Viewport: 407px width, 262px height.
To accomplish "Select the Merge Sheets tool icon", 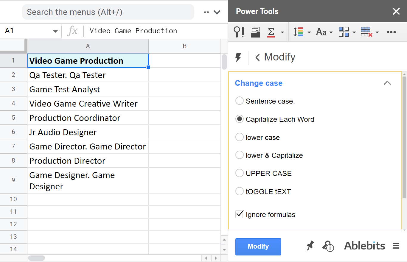I will click(x=255, y=32).
